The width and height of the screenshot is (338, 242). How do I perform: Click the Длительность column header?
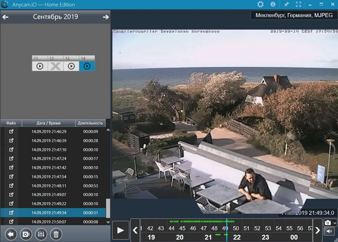[90, 123]
